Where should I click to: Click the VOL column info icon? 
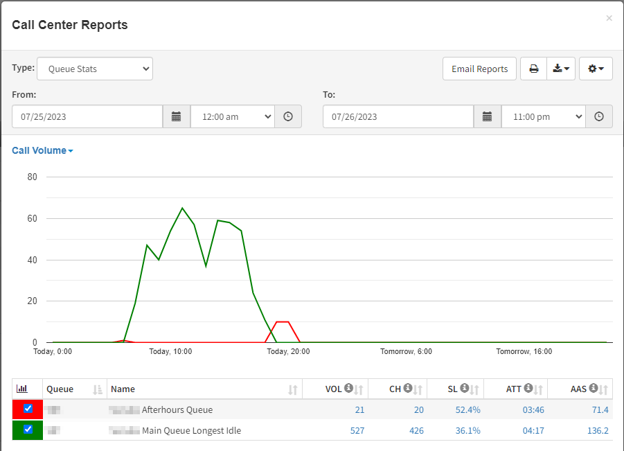click(x=348, y=388)
